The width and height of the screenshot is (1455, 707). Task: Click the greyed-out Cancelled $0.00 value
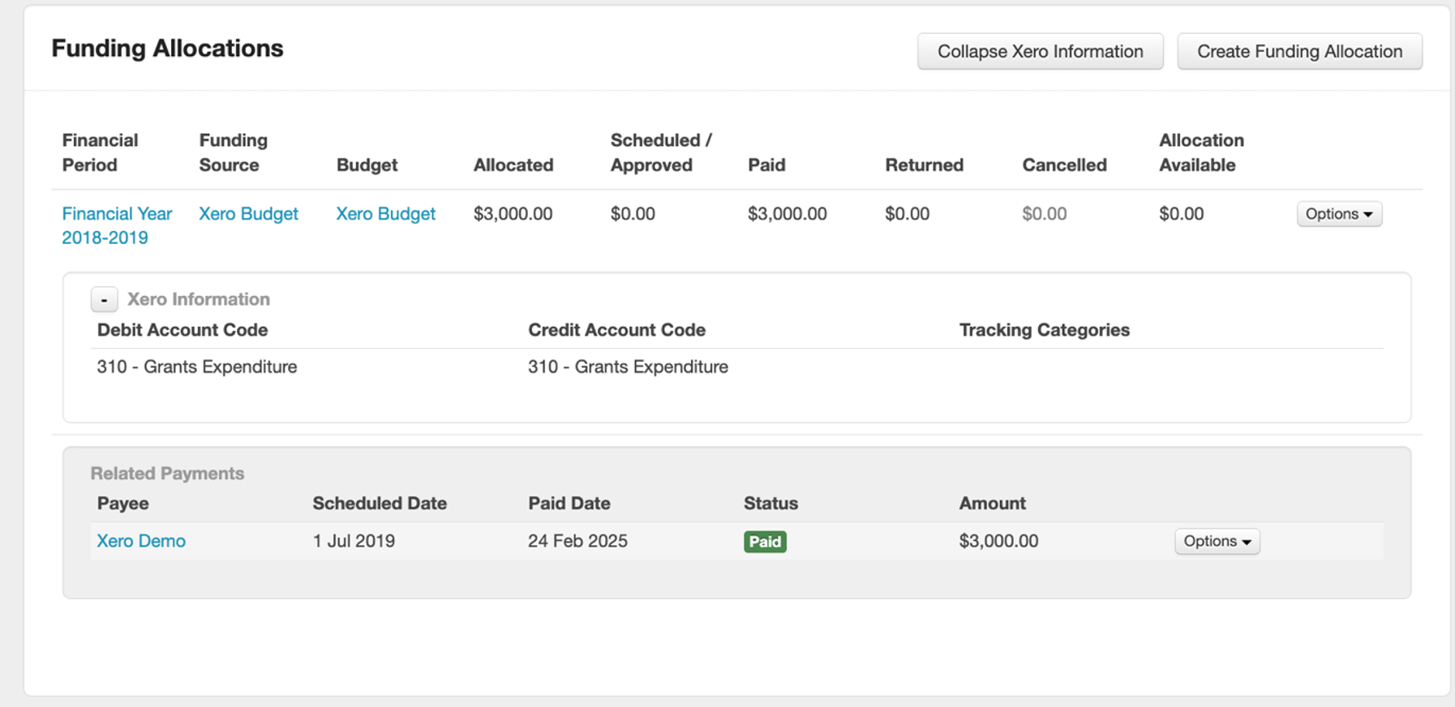(1044, 214)
